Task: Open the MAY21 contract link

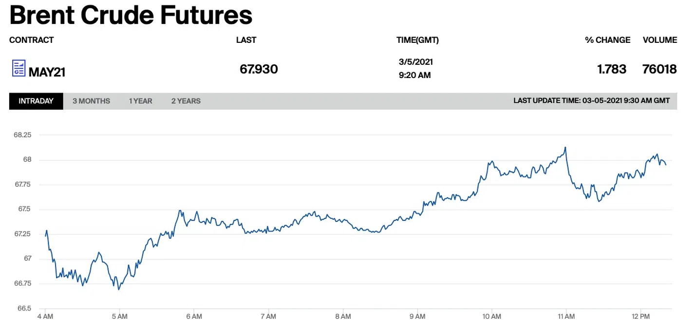Action: (47, 73)
